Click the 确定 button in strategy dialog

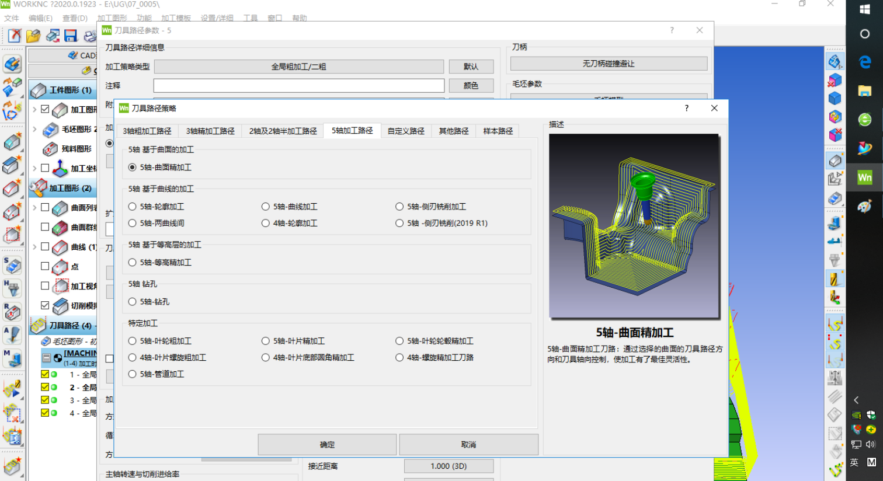click(327, 445)
